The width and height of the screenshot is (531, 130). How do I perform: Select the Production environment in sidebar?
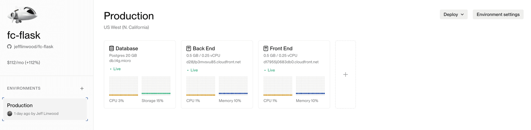point(45,109)
